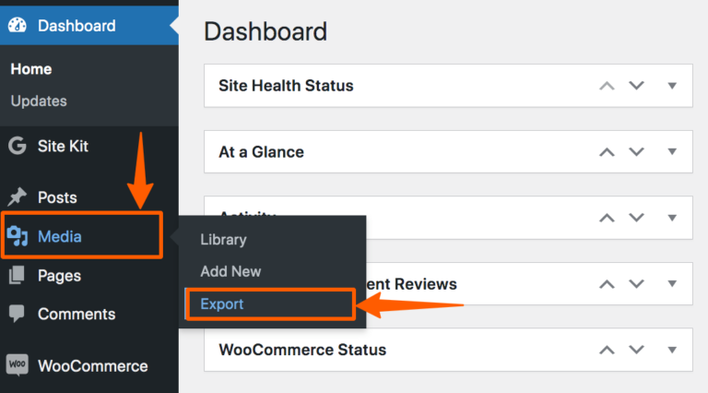Click the Pages stacked-sheets icon
The width and height of the screenshot is (708, 393).
tap(17, 276)
